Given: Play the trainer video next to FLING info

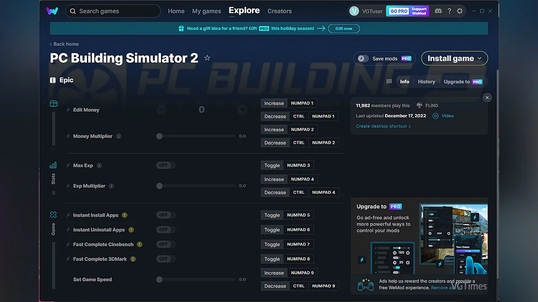Looking at the screenshot, I should [443, 116].
